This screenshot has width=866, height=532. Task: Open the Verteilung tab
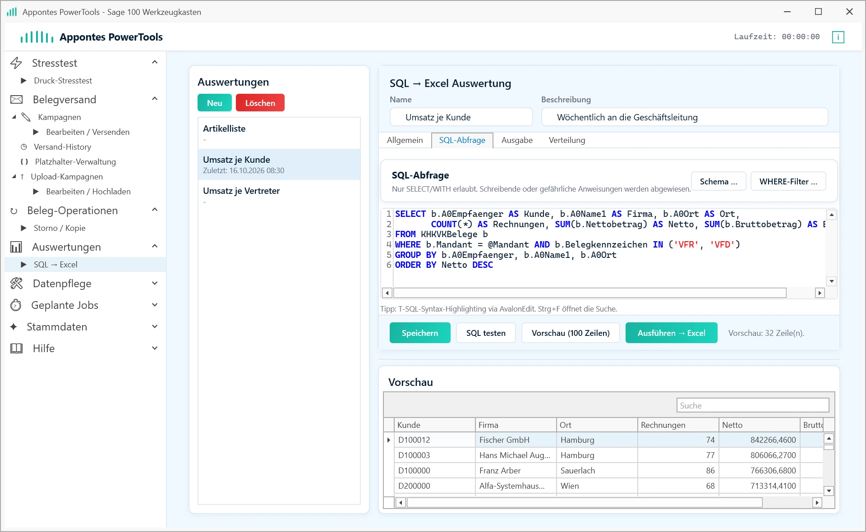567,140
